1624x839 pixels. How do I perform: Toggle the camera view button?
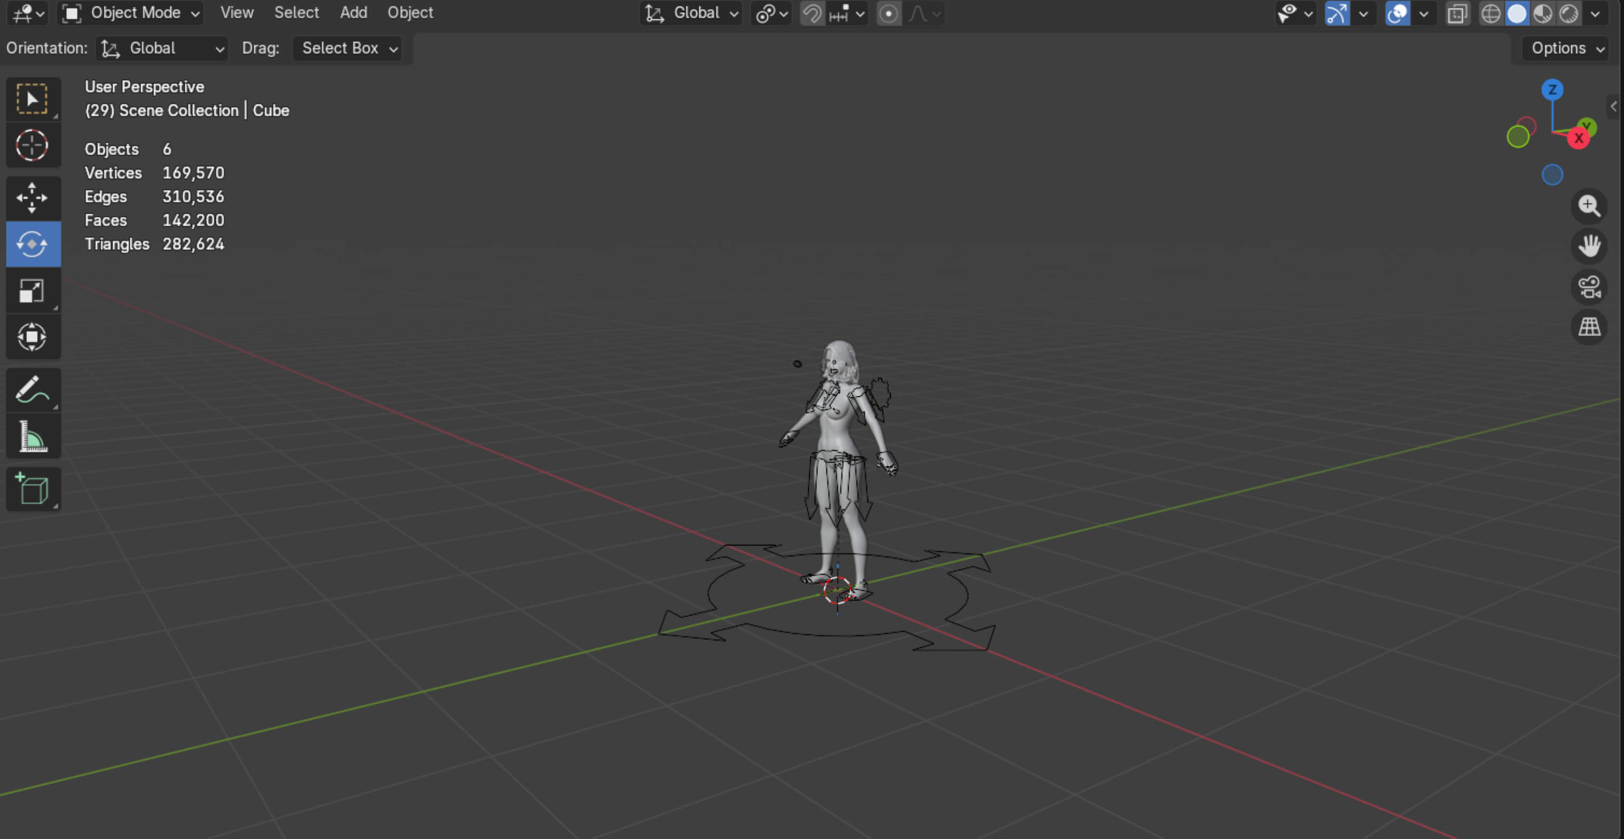tap(1589, 286)
